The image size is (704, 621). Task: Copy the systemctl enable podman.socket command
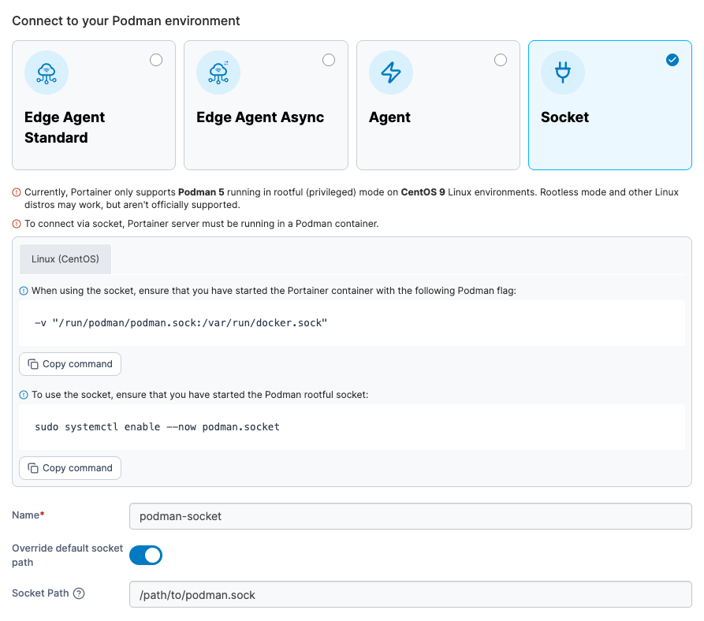(70, 468)
